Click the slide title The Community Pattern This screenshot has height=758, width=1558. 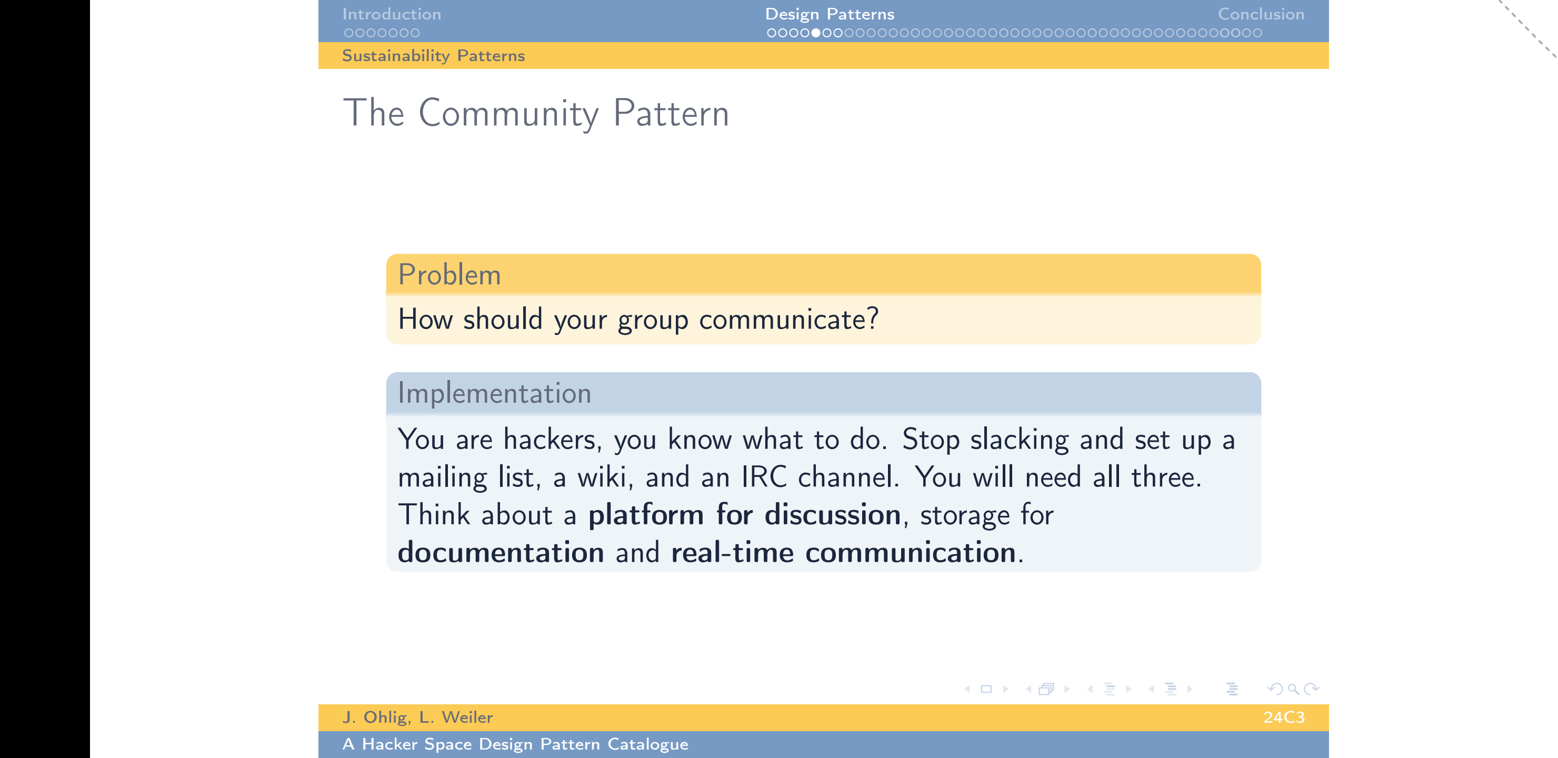coord(536,113)
